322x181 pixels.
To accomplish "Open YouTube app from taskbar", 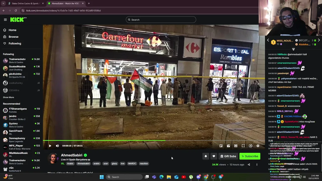I will 184,177.
